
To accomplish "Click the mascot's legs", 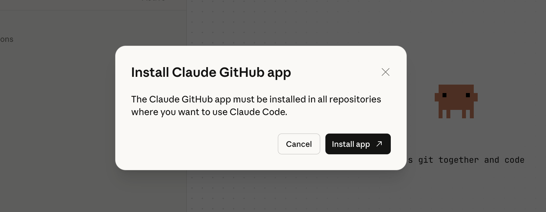I will coord(456,114).
